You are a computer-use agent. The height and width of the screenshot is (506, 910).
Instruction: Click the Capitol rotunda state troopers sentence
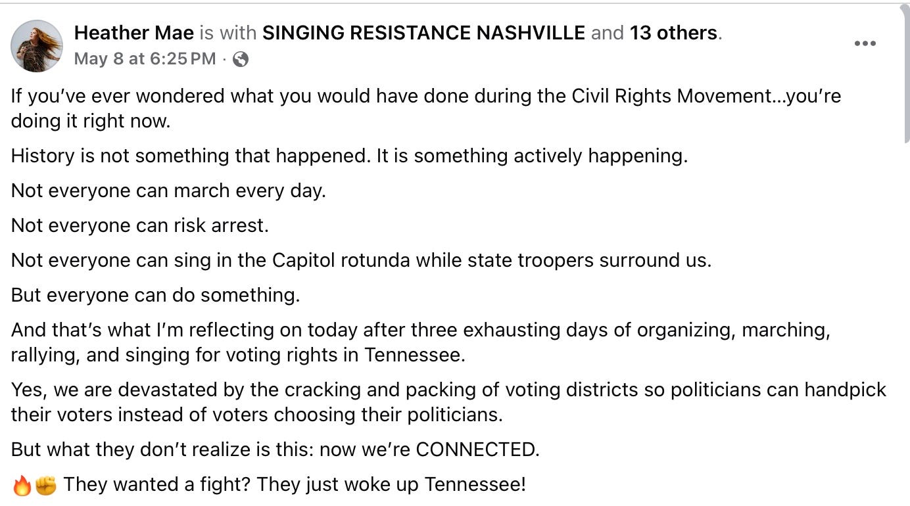[361, 260]
